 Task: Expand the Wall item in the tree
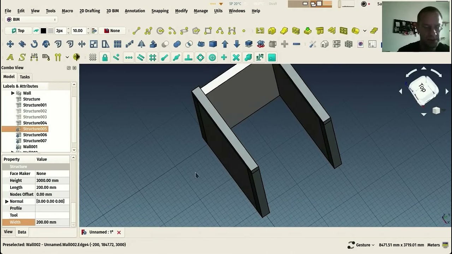(x=13, y=93)
